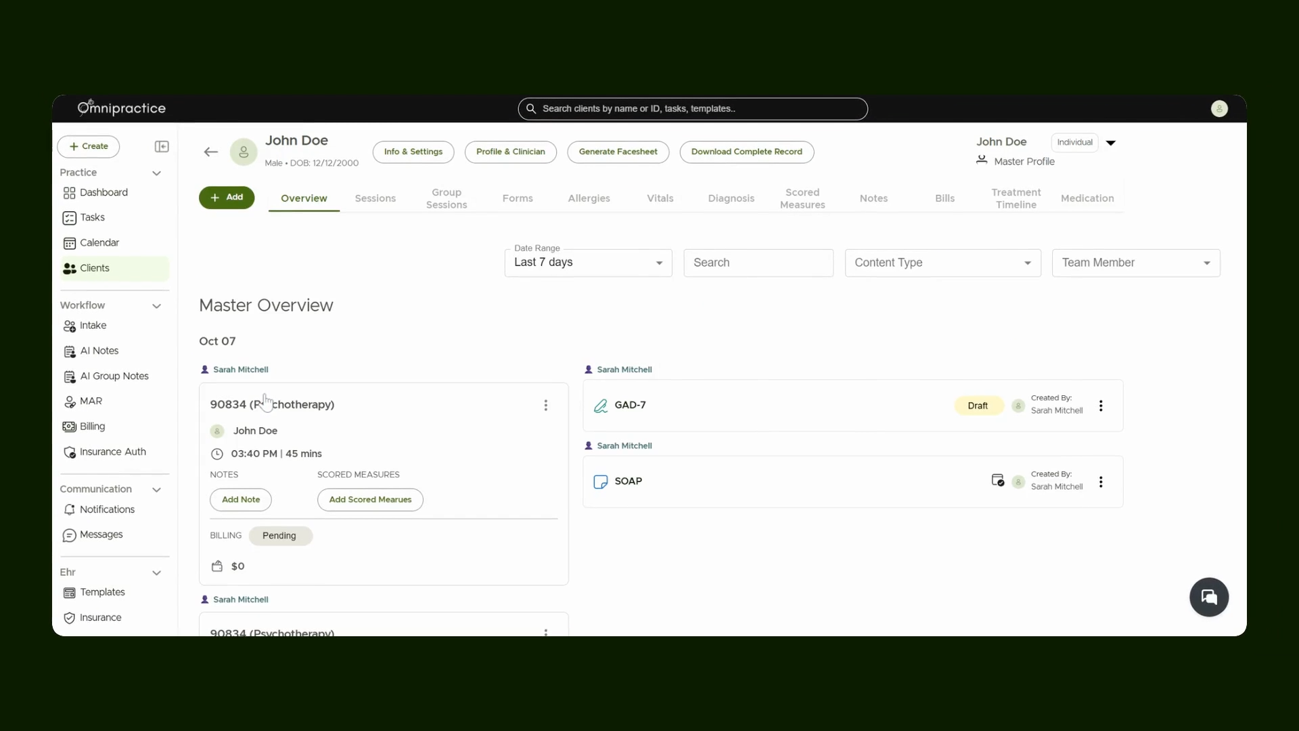Expand the Master Profile switcher arrow

click(1110, 143)
